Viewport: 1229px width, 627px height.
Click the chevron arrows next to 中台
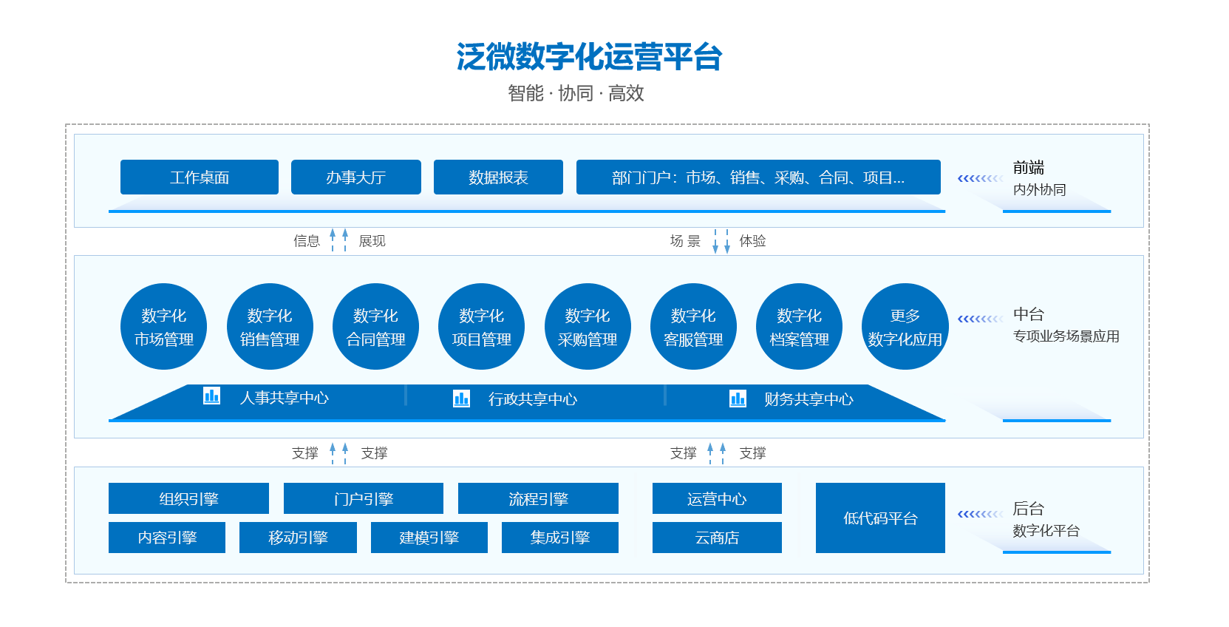click(x=980, y=319)
